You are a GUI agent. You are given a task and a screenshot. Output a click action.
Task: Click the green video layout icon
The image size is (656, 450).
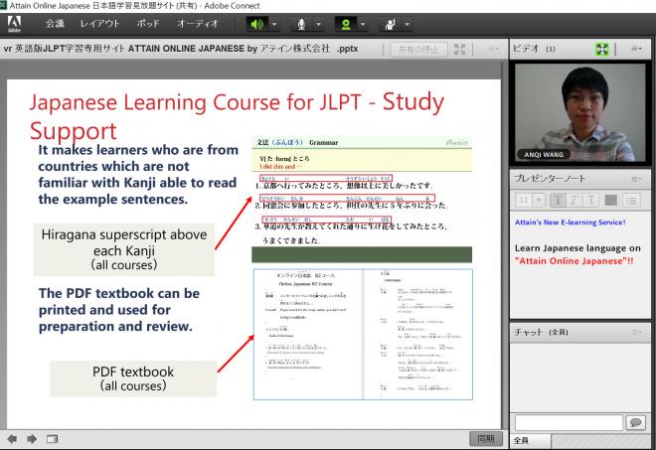point(601,49)
